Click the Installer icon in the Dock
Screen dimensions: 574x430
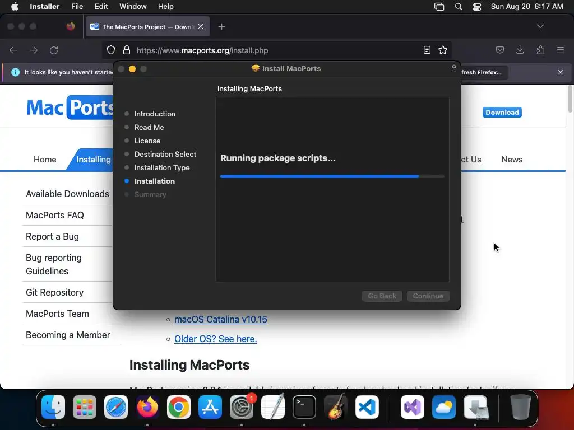[475, 407]
